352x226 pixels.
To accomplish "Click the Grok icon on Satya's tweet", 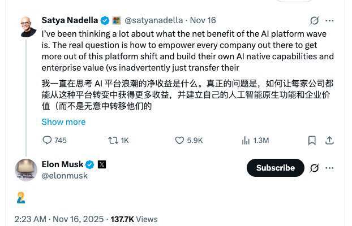I will [314, 20].
